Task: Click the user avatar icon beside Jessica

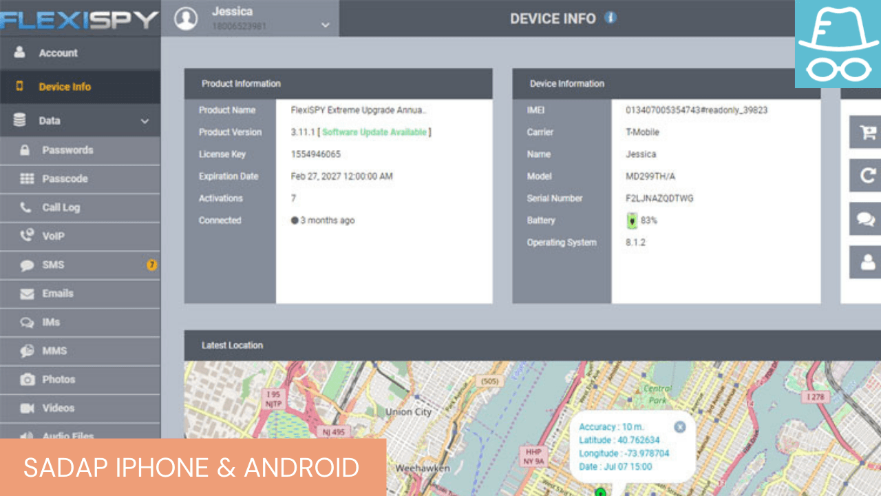Action: click(x=186, y=19)
